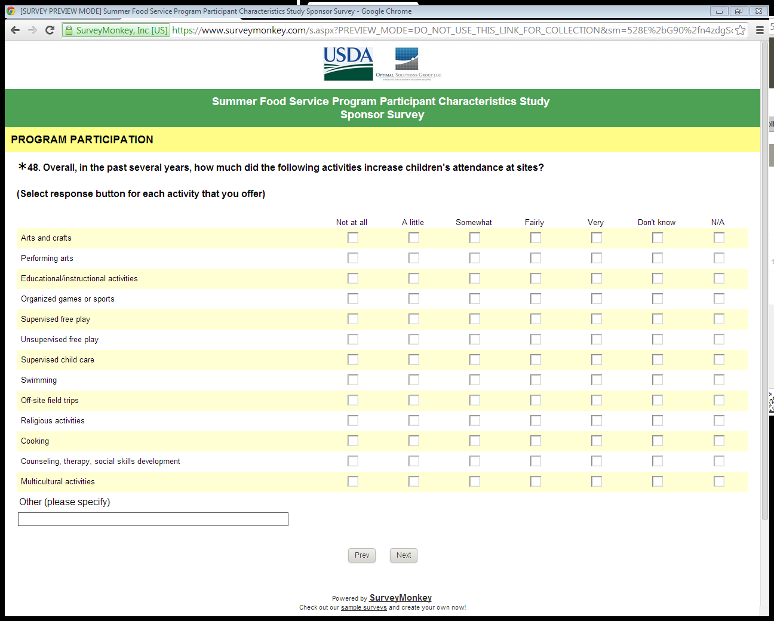Click the green SSL padlock icon
Image resolution: width=774 pixels, height=621 pixels.
(x=69, y=30)
